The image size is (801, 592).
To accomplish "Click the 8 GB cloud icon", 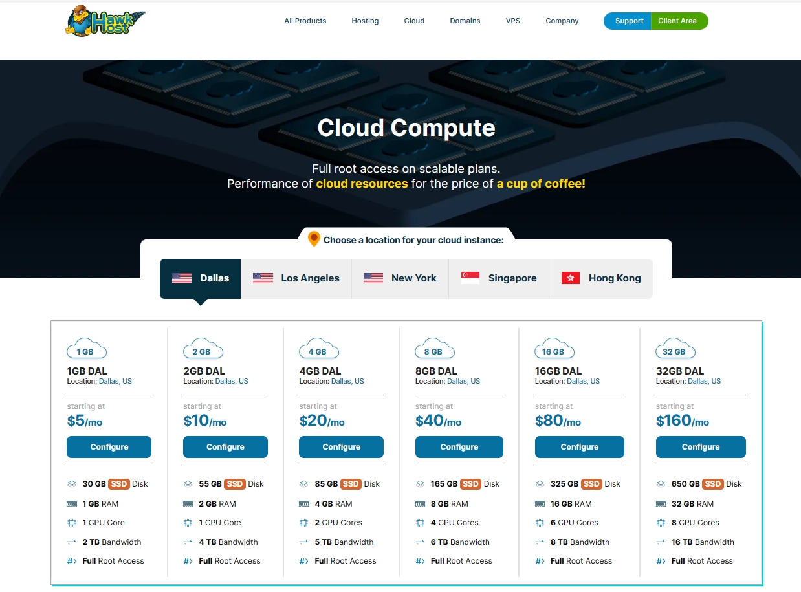I will pos(435,349).
